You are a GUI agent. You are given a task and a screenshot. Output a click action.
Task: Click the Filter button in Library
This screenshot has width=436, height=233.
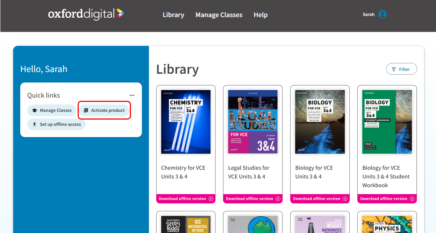[401, 69]
